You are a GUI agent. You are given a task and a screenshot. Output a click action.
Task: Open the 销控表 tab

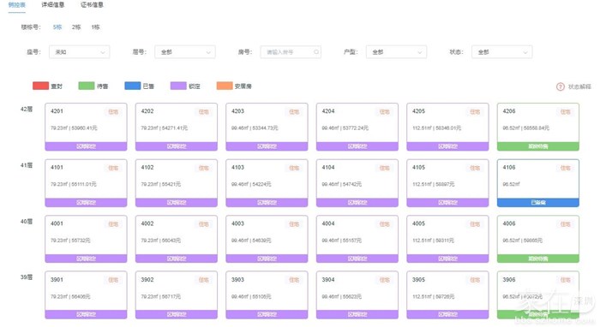[17, 5]
